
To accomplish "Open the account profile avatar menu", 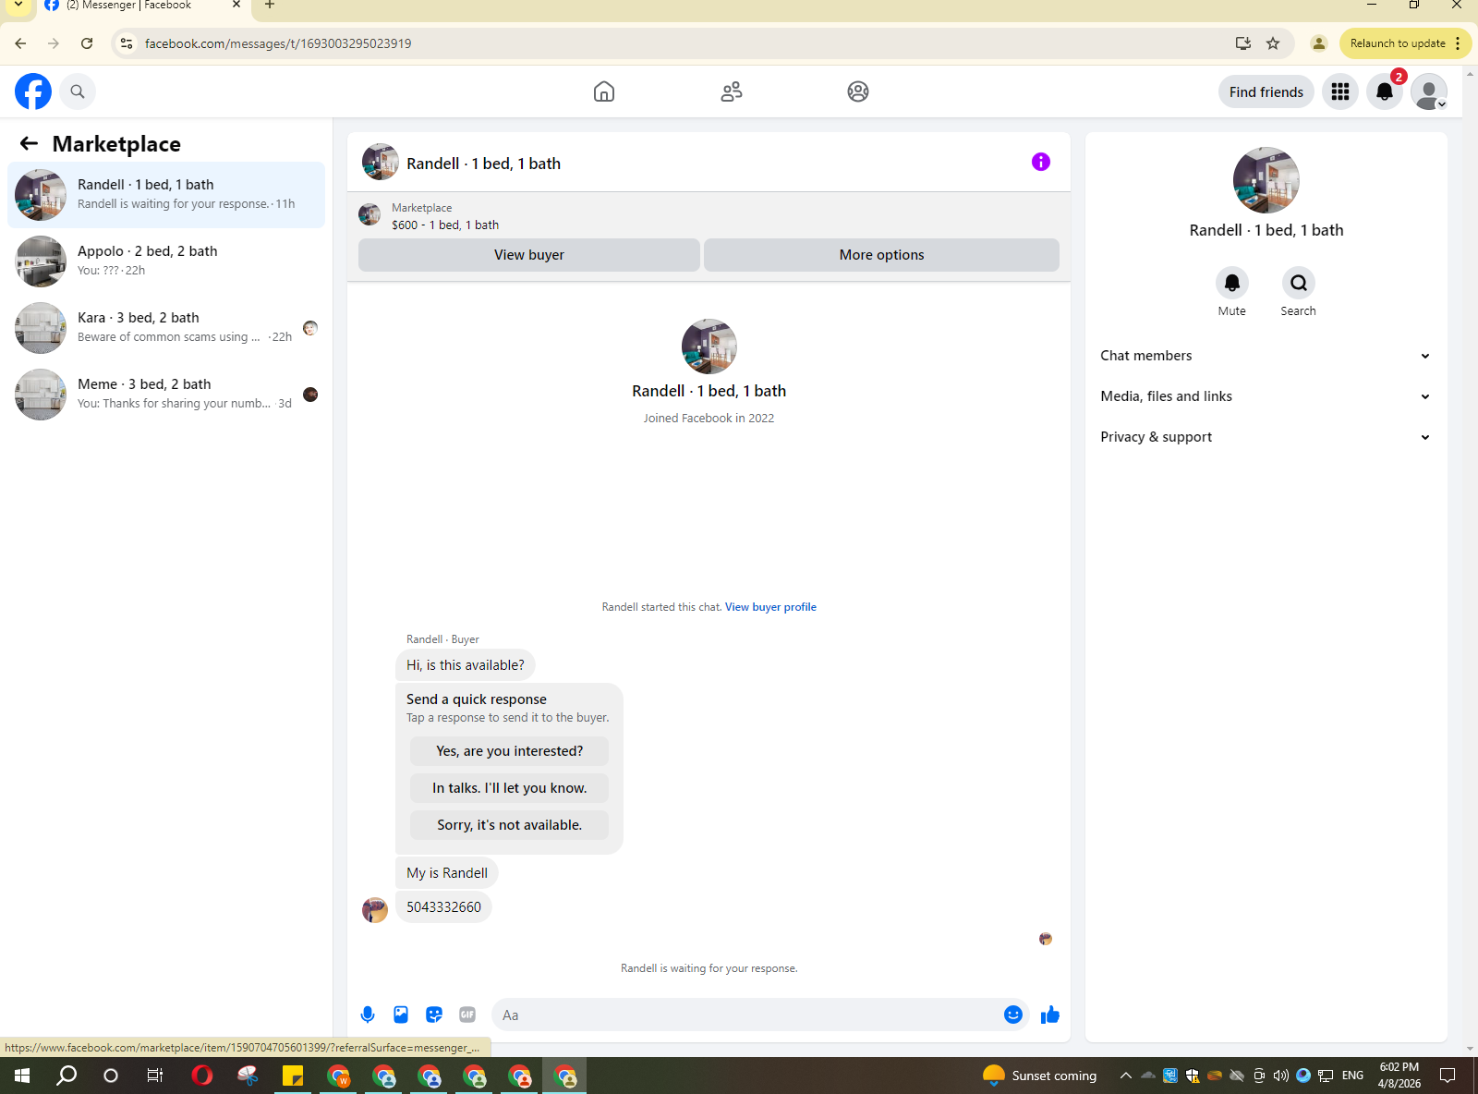I will (x=1429, y=91).
